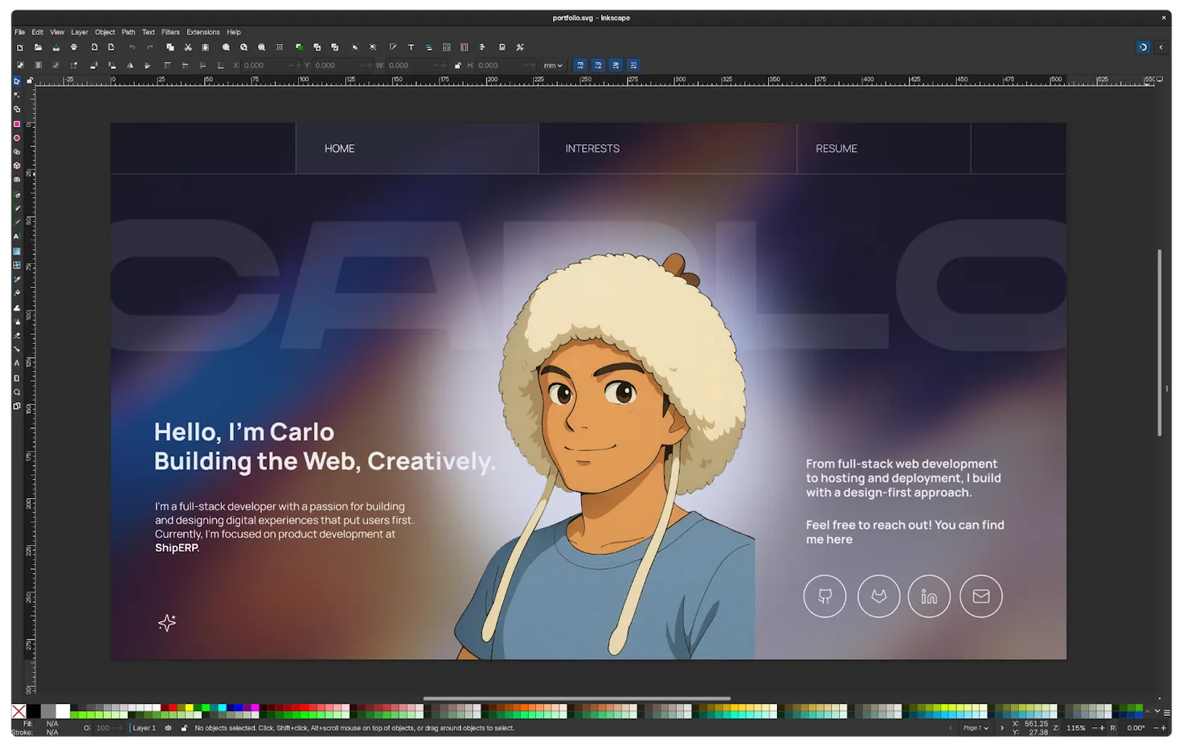The height and width of the screenshot is (749, 1183).
Task: Open the Layer menu
Action: (80, 32)
